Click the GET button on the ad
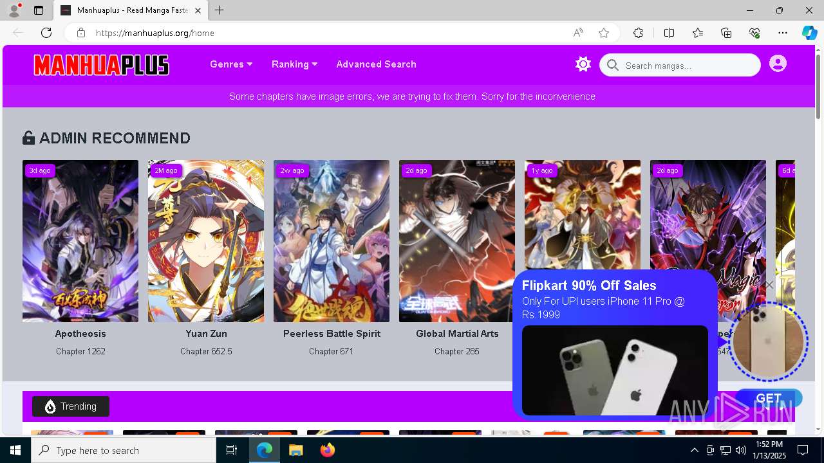Image resolution: width=824 pixels, height=463 pixels. (769, 398)
